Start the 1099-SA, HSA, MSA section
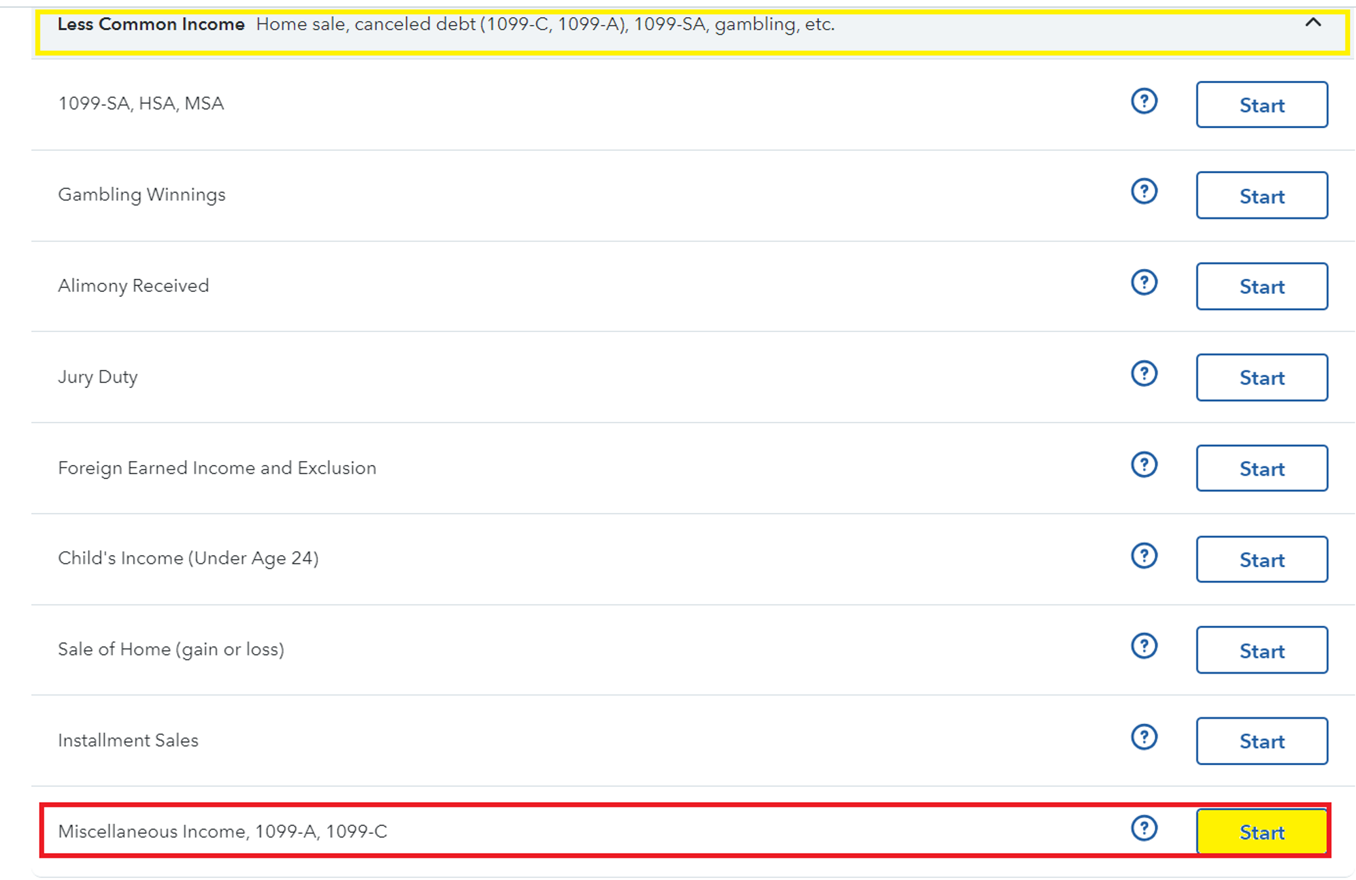 [1262, 105]
